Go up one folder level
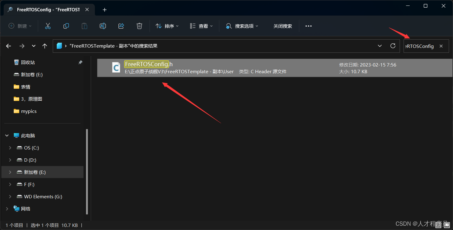Viewport: 453px width, 230px height. [45, 46]
